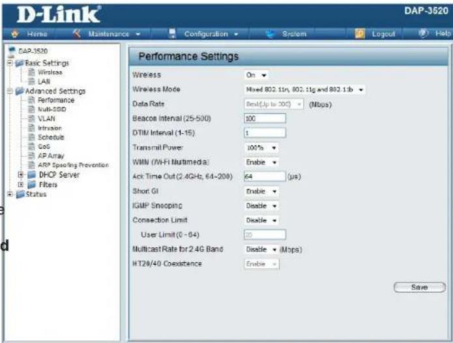453x343 pixels.
Task: Open the Multi-SSID settings link
Action: 52,110
